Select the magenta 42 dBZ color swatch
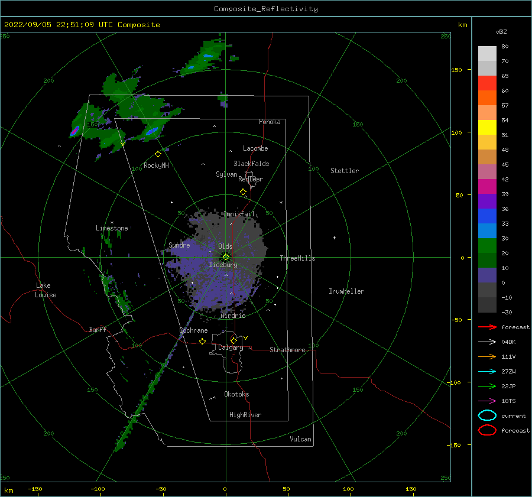The height and width of the screenshot is (497, 532). coord(487,186)
